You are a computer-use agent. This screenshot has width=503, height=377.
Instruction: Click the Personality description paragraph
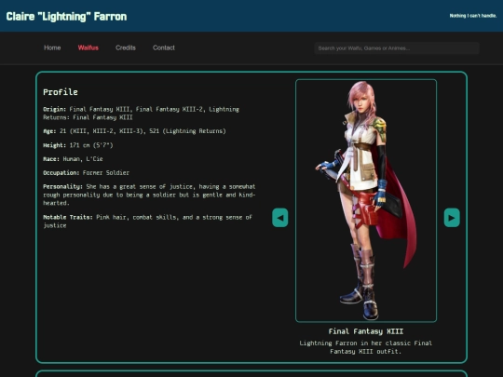tap(149, 195)
